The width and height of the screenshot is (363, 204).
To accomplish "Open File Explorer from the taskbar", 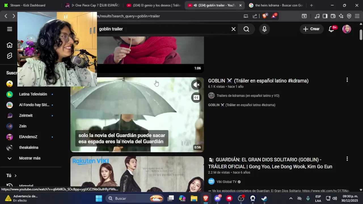I will tap(194, 198).
